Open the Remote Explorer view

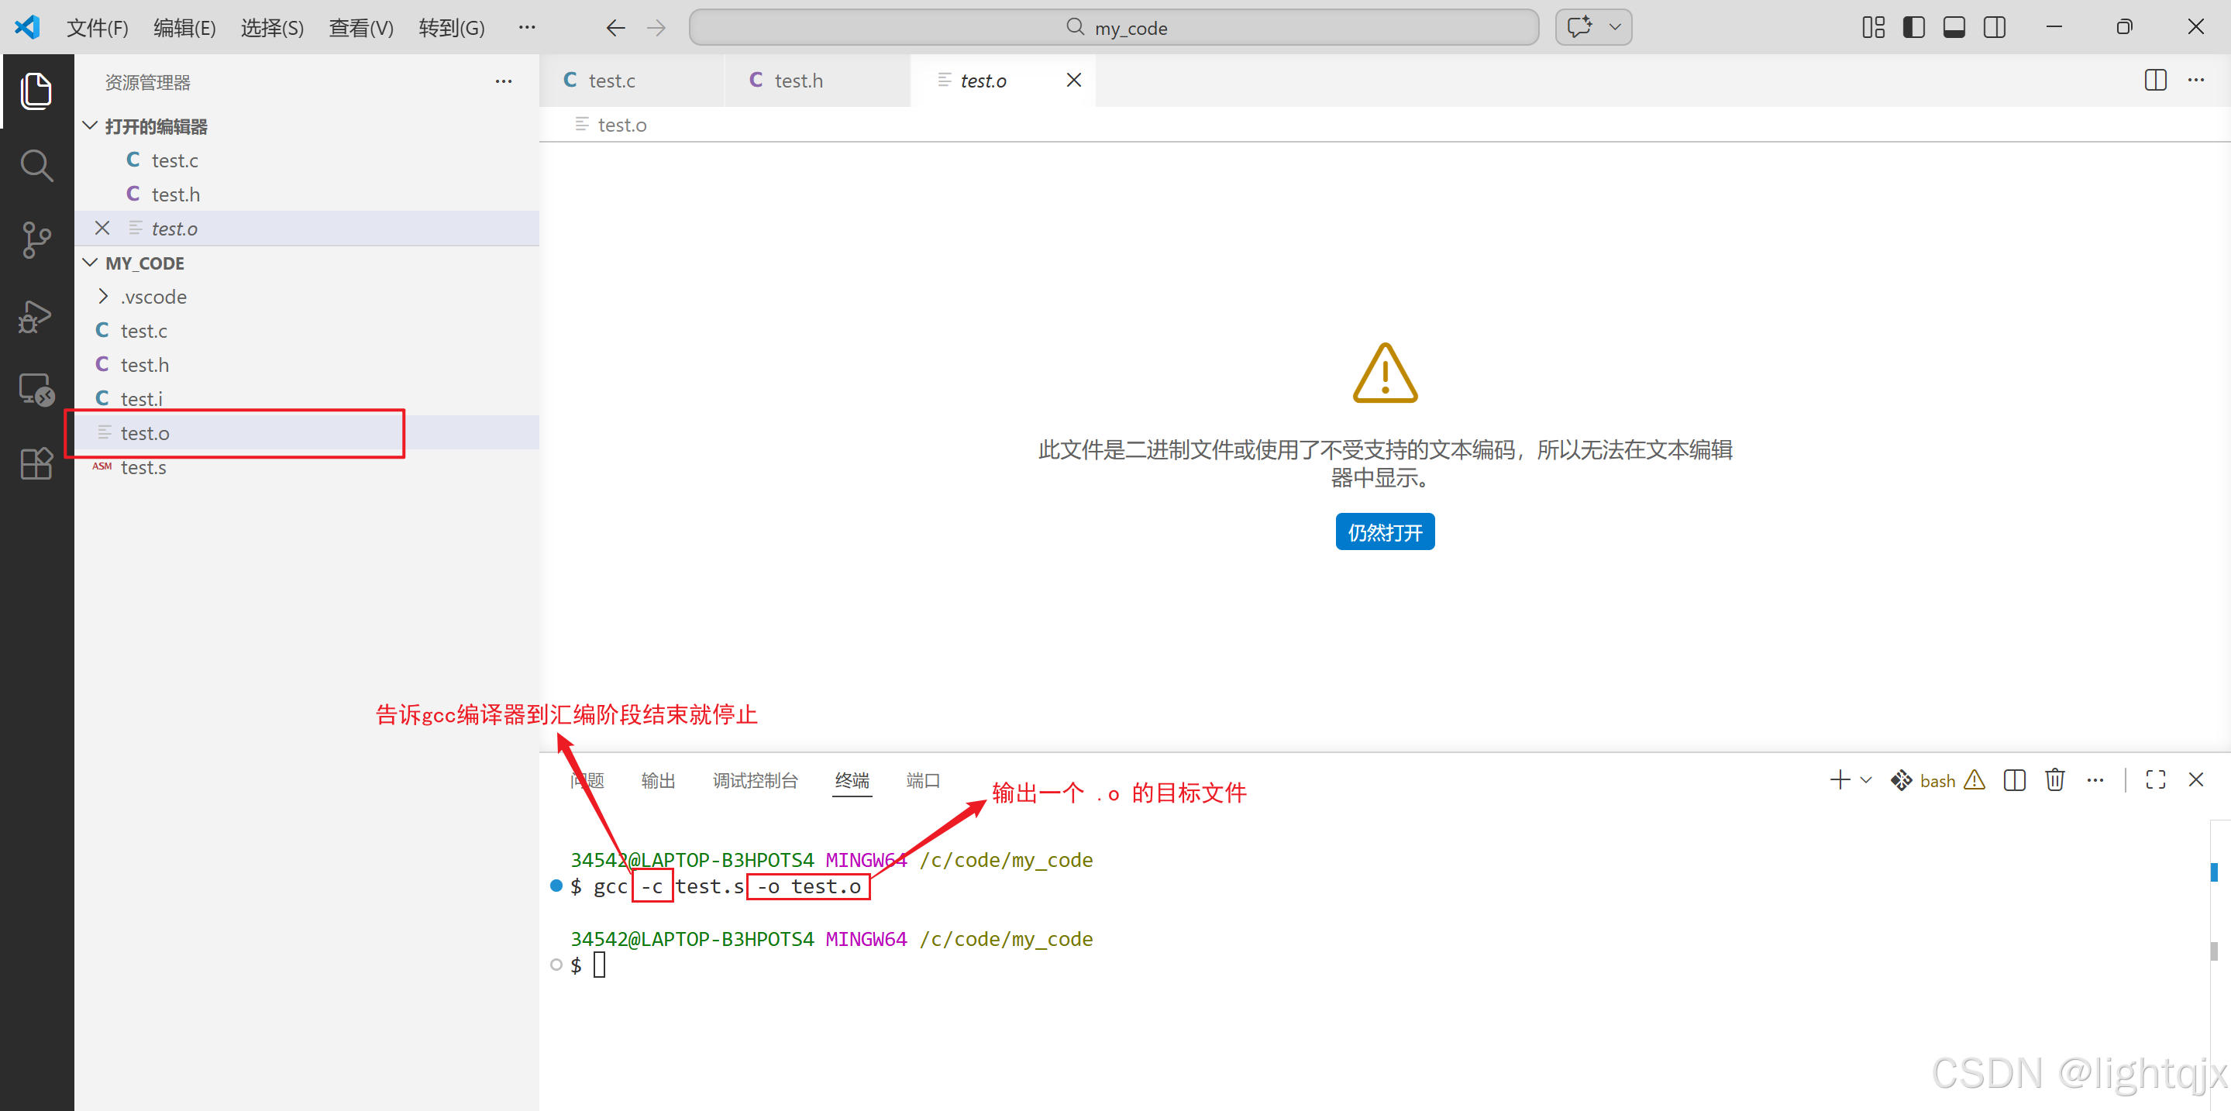(36, 390)
